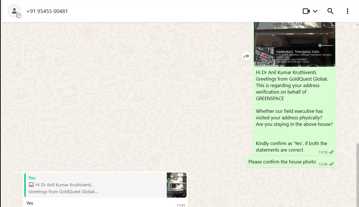The height and width of the screenshot is (207, 359).
Task: Open contact profile picture avatar
Action: pyautogui.click(x=14, y=11)
